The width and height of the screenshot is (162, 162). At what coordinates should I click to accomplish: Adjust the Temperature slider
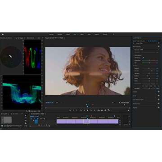point(149,60)
